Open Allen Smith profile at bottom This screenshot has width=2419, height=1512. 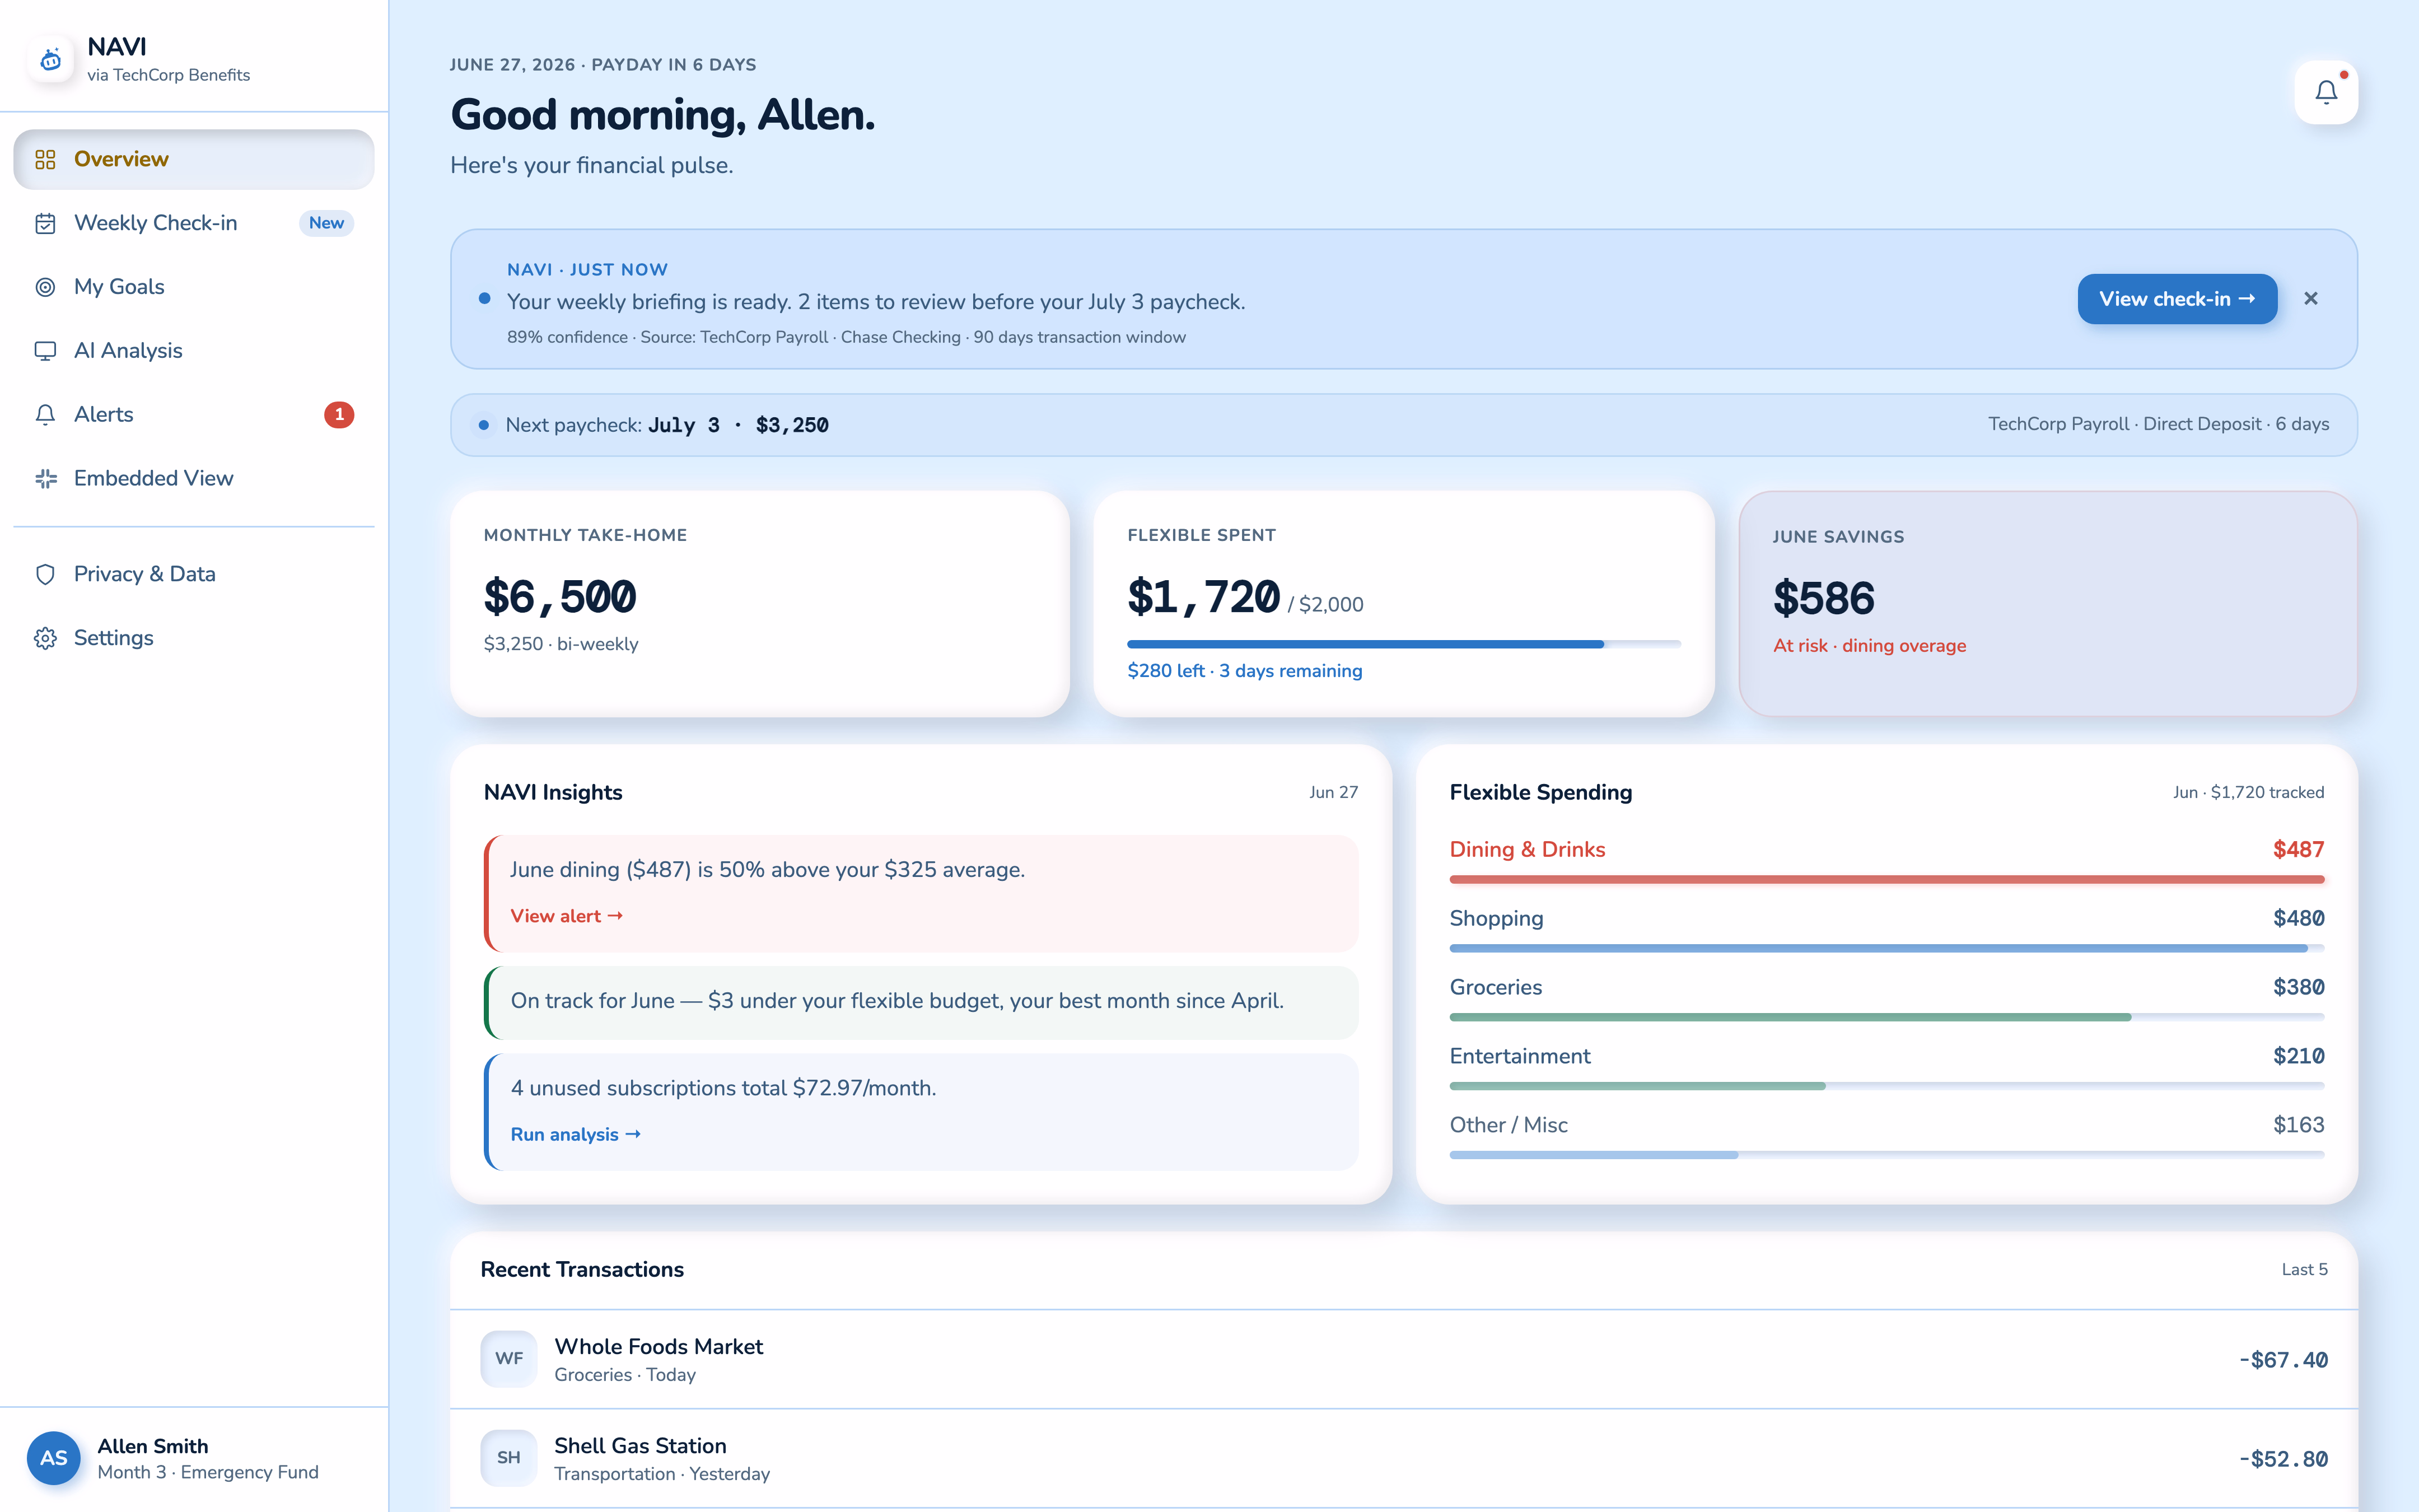(x=194, y=1458)
